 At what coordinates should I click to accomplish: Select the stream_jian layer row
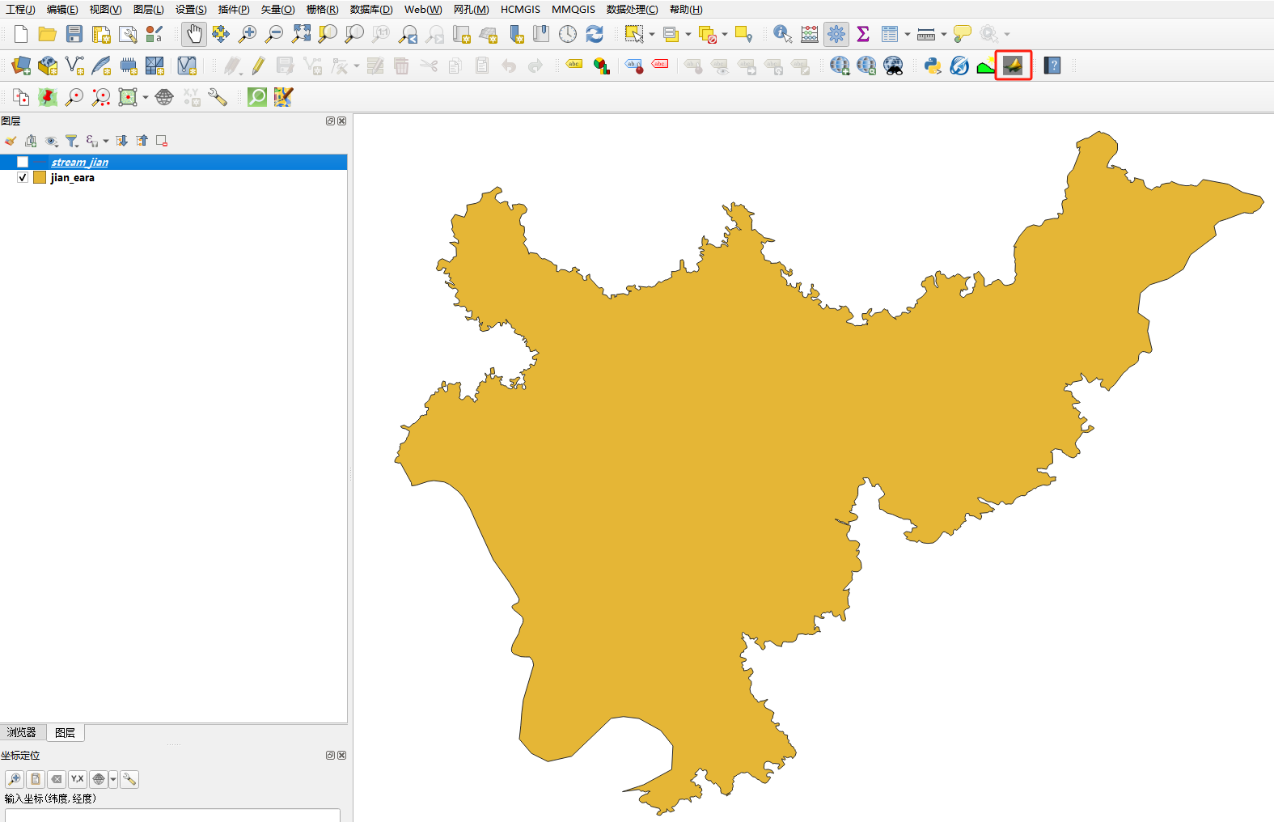point(174,162)
